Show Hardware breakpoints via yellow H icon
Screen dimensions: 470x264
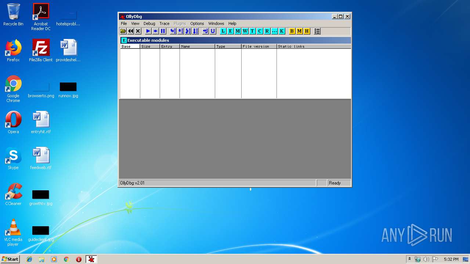(x=307, y=31)
